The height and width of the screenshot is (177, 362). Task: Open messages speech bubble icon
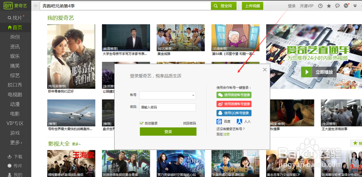coord(337,6)
